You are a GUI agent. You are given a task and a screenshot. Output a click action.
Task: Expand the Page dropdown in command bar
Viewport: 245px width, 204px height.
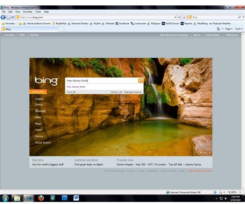pos(229,29)
